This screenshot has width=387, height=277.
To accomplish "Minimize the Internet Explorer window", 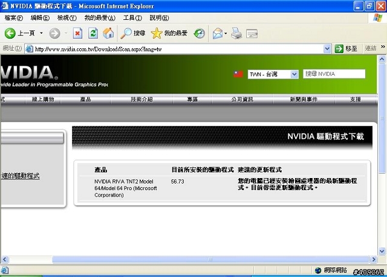I will pos(359,6).
